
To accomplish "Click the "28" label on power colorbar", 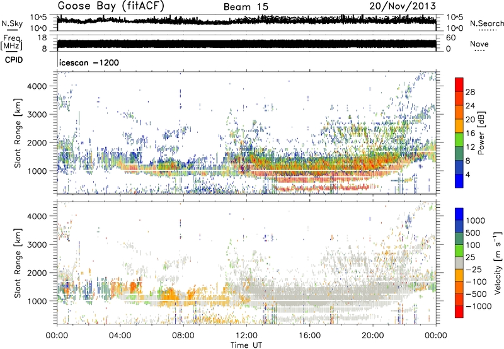I will click(470, 92).
